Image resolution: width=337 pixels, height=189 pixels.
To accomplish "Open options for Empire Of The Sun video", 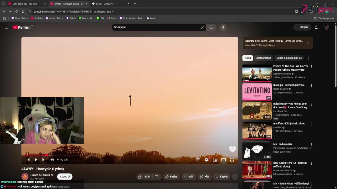I will (311, 67).
